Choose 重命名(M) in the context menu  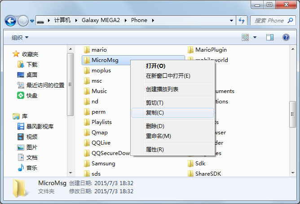(x=158, y=136)
